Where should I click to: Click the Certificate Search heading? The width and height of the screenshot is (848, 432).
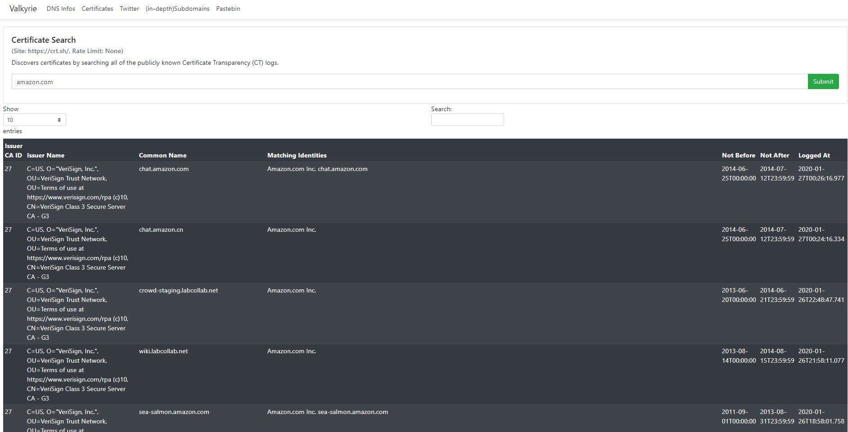[44, 40]
